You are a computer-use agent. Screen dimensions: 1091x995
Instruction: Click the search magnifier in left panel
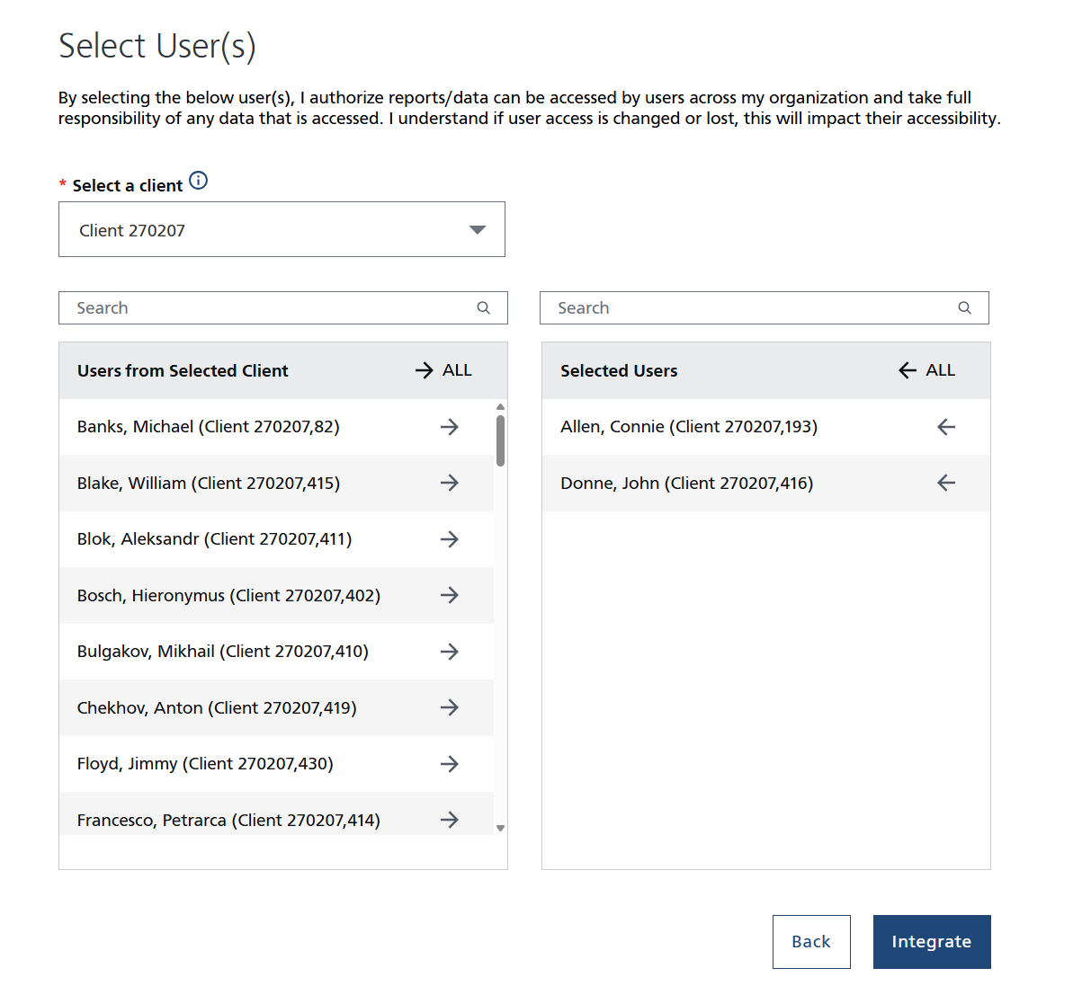[x=484, y=307]
